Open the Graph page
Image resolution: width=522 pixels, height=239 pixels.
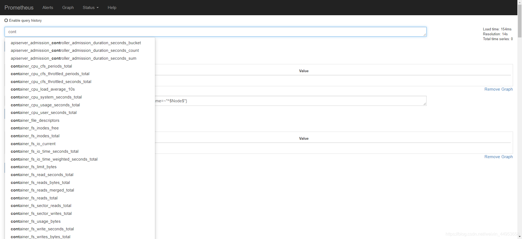(68, 8)
